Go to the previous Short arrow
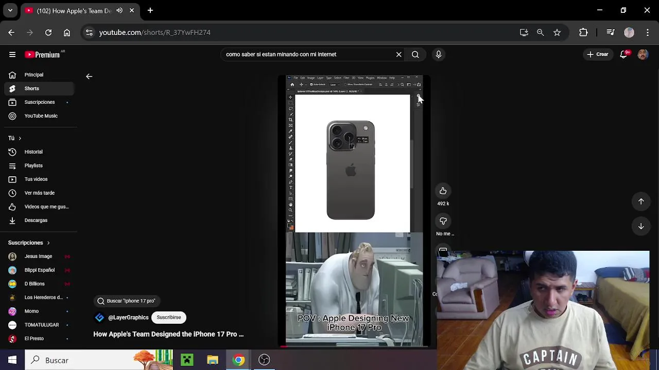Viewport: 659px width, 370px height. click(x=641, y=201)
